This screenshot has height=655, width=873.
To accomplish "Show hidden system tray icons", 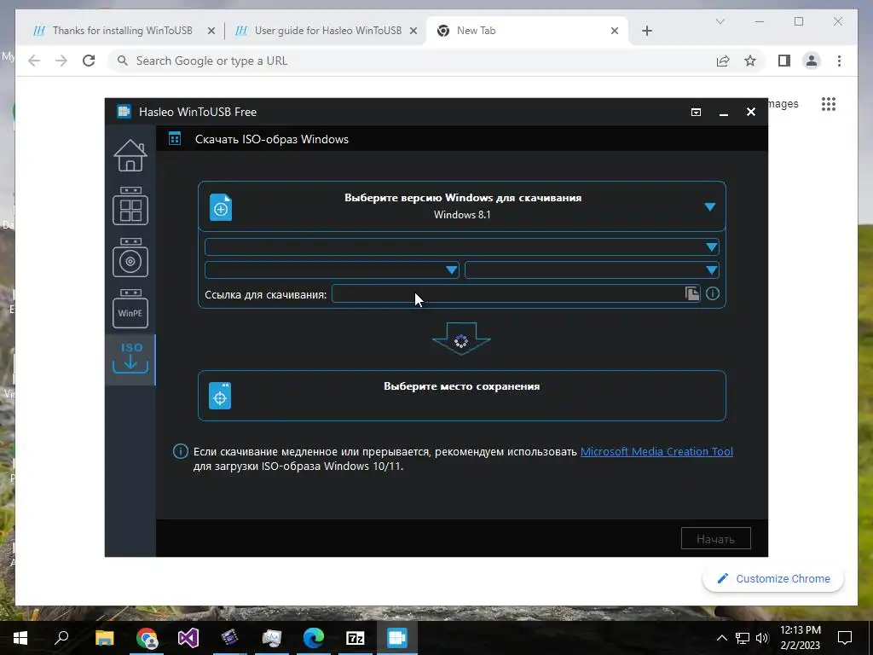I will [721, 638].
